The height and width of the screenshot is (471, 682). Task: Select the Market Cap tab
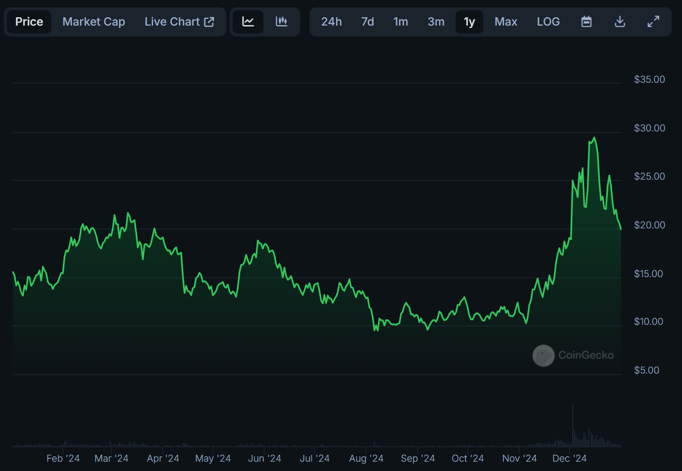click(x=93, y=22)
